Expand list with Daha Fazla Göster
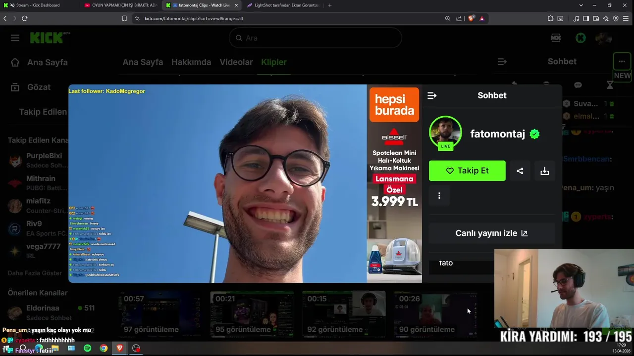Screen dimensions: 634x356 point(35,273)
